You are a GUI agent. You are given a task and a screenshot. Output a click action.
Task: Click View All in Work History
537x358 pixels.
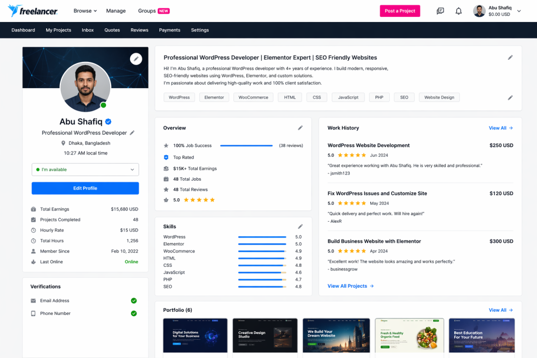coord(501,128)
